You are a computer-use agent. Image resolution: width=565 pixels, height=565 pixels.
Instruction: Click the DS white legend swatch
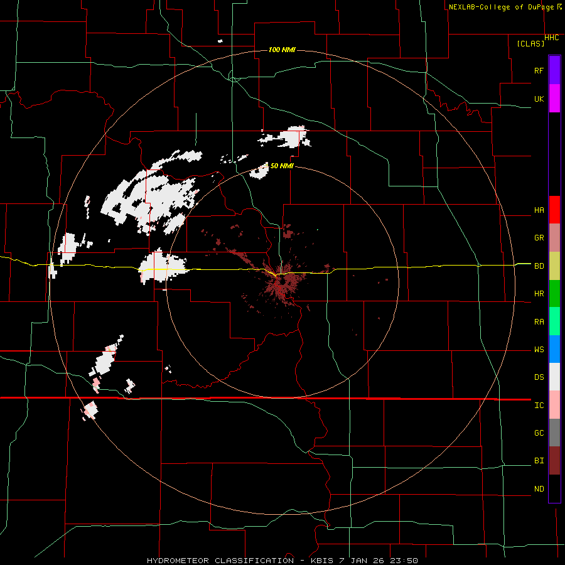[554, 377]
